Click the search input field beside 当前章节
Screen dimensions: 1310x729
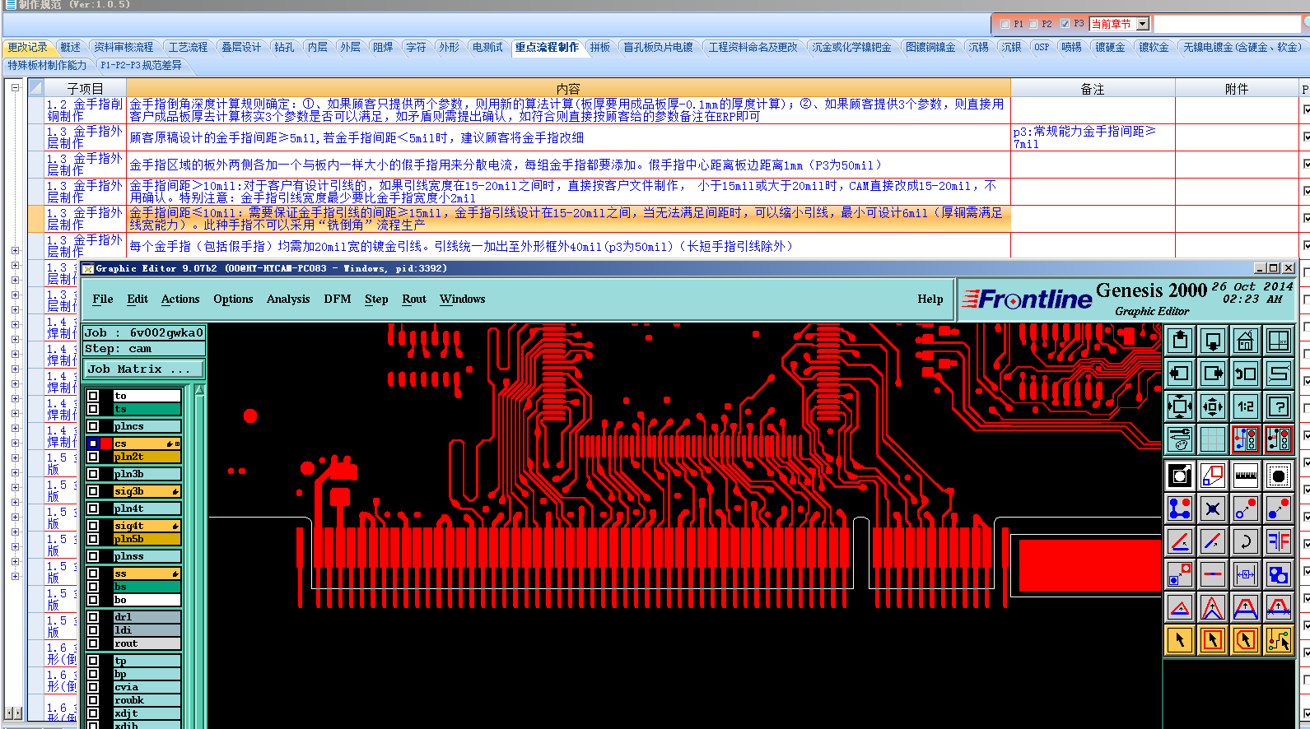pyautogui.click(x=1225, y=24)
